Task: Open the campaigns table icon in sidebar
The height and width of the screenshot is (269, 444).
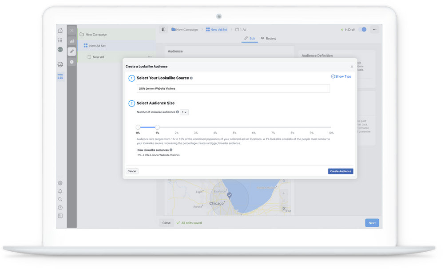Action: click(60, 77)
